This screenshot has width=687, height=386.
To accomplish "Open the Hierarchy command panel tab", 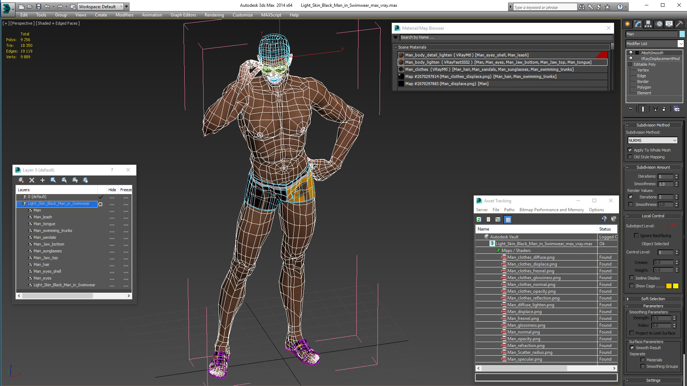I will pyautogui.click(x=648, y=24).
